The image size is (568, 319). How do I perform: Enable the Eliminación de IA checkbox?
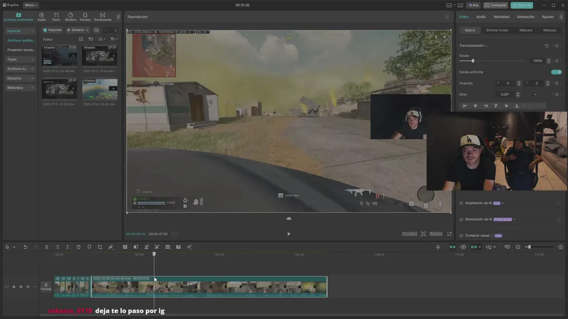(x=461, y=219)
